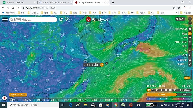The image size is (193, 108).
Task: Show airports POI airplane icon
Action: [166, 90]
